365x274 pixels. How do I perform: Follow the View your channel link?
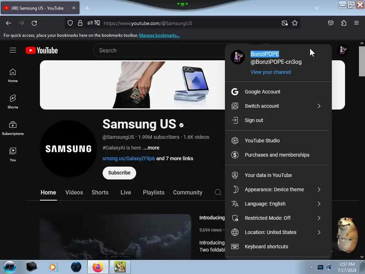[x=271, y=72]
